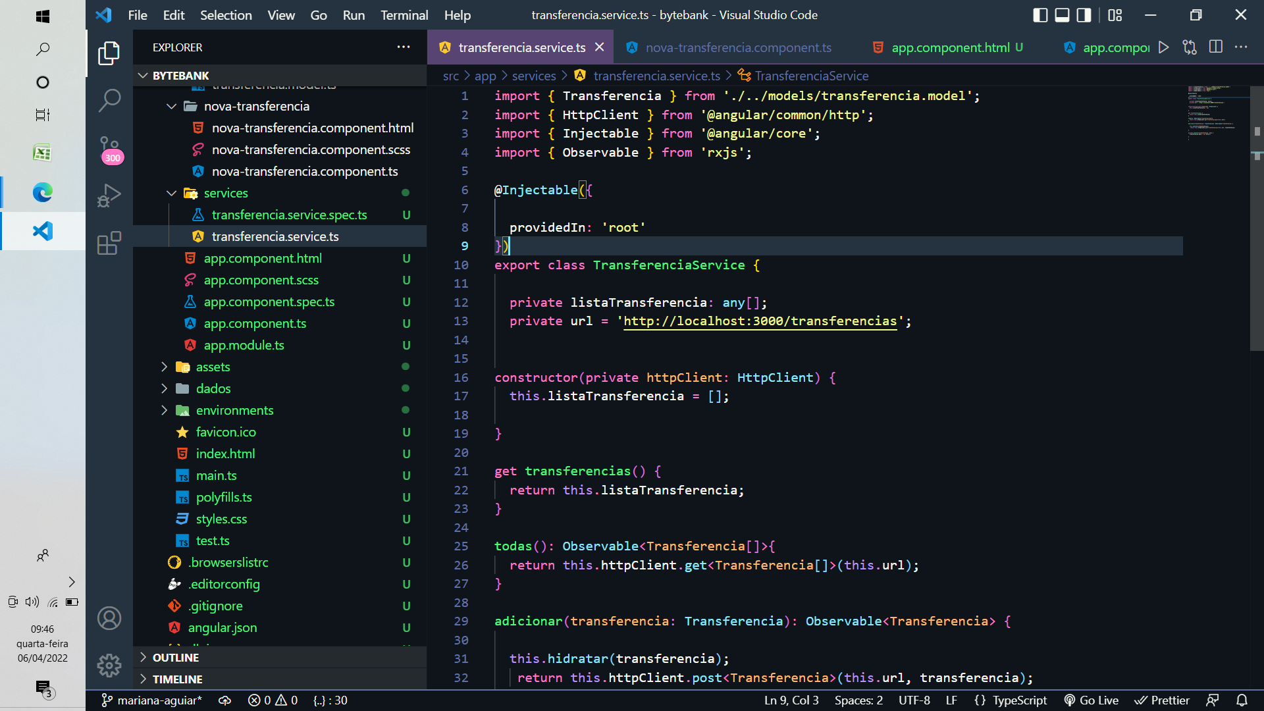This screenshot has height=711, width=1264.
Task: Open Windows notification center with 3 badge
Action: pyautogui.click(x=44, y=689)
